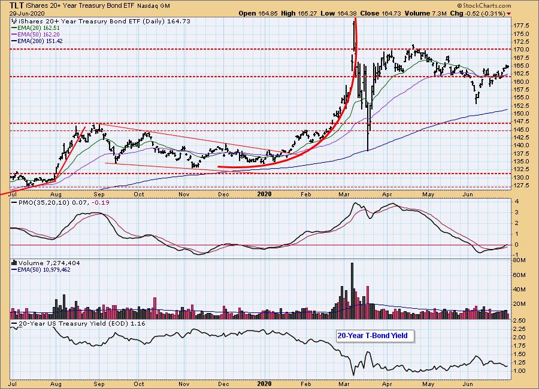The height and width of the screenshot is (389, 539).
Task: Click the EMA(50) 162.20 legend entry
Action: click(x=38, y=34)
